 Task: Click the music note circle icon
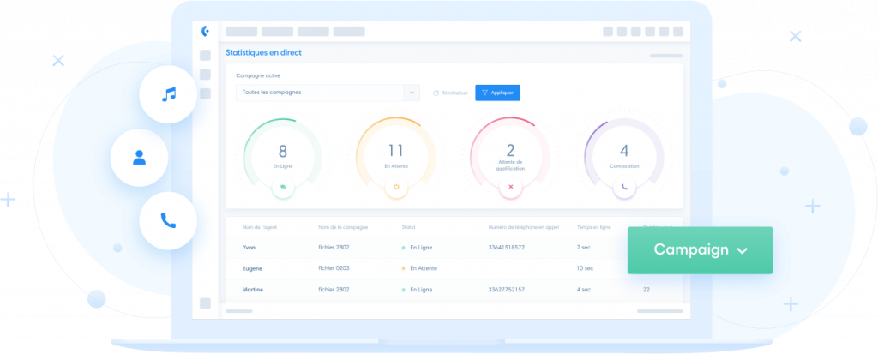[x=168, y=94]
